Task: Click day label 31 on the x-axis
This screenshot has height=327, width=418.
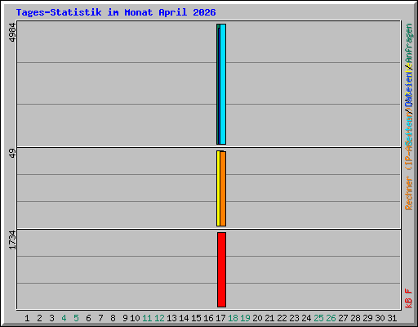Action: click(392, 318)
